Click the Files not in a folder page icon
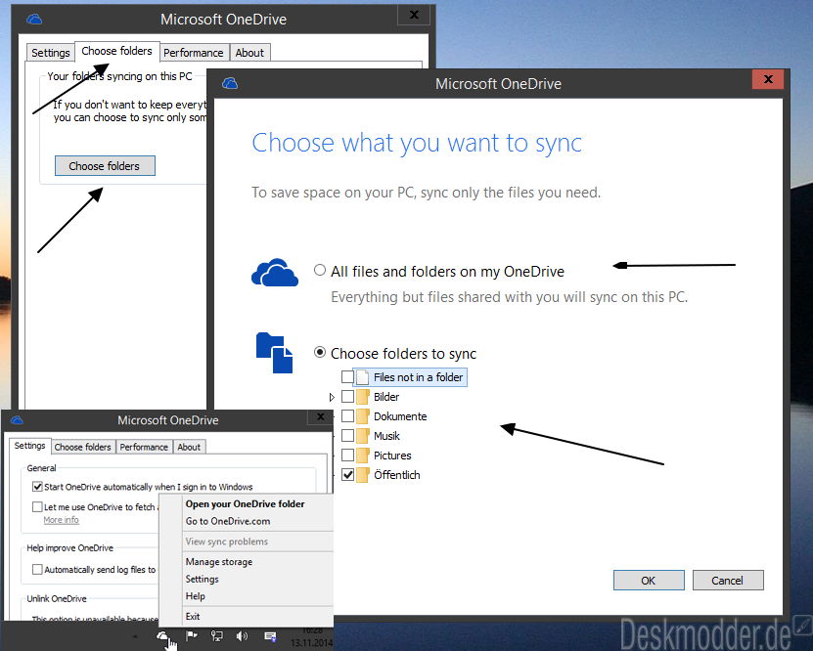 363,377
